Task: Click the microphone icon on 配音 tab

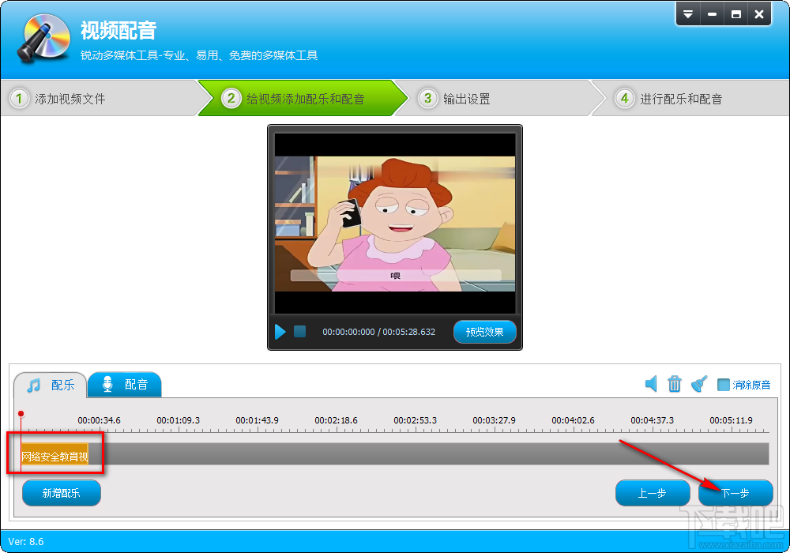Action: (107, 384)
